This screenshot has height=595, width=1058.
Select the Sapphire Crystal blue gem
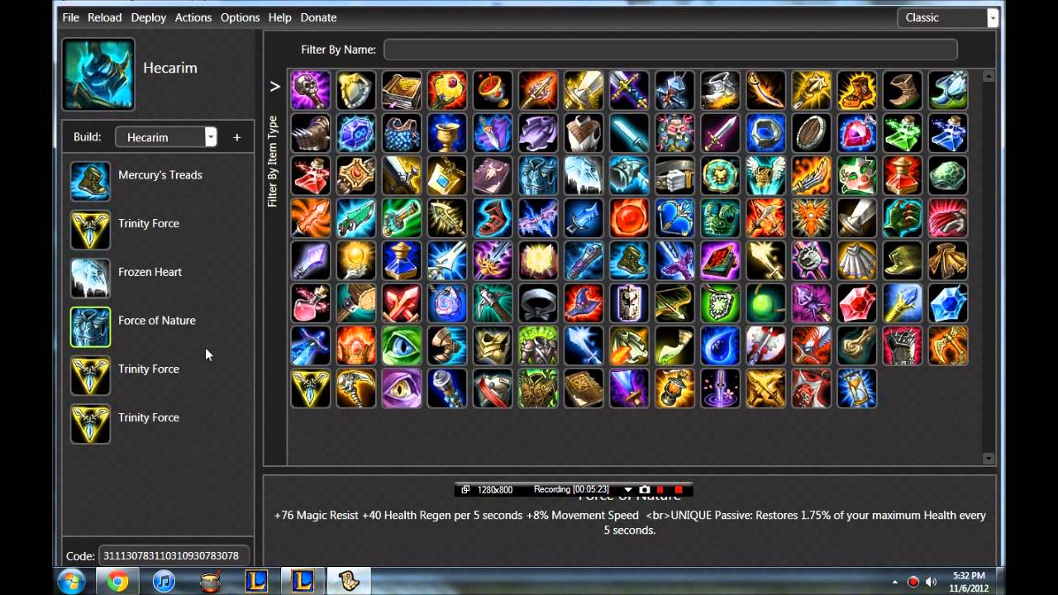click(947, 303)
